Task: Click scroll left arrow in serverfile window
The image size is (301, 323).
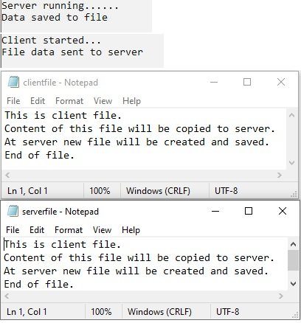Action: [x=7, y=296]
